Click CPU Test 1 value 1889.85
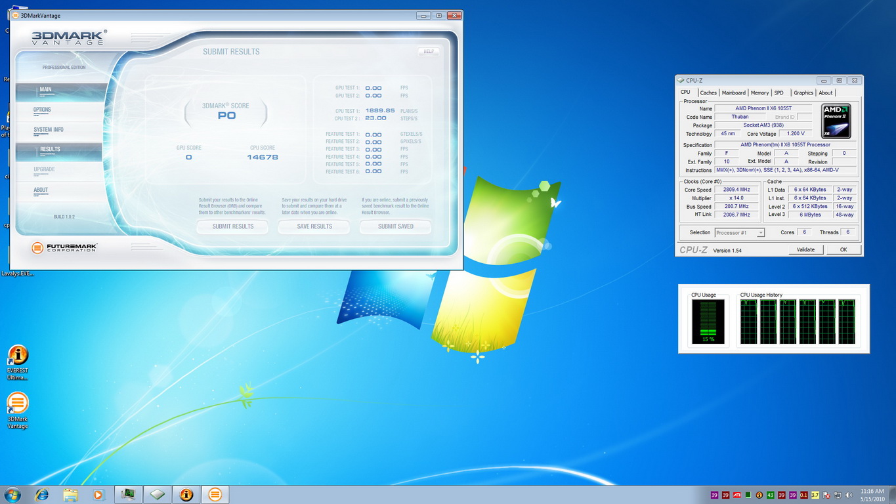Screen dimensions: 896x504 pos(380,111)
